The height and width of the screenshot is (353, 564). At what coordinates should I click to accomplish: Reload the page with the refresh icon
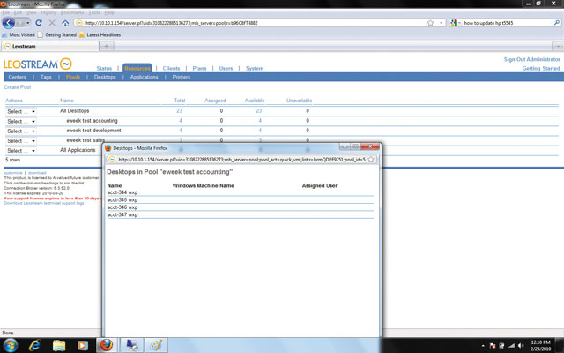(39, 23)
